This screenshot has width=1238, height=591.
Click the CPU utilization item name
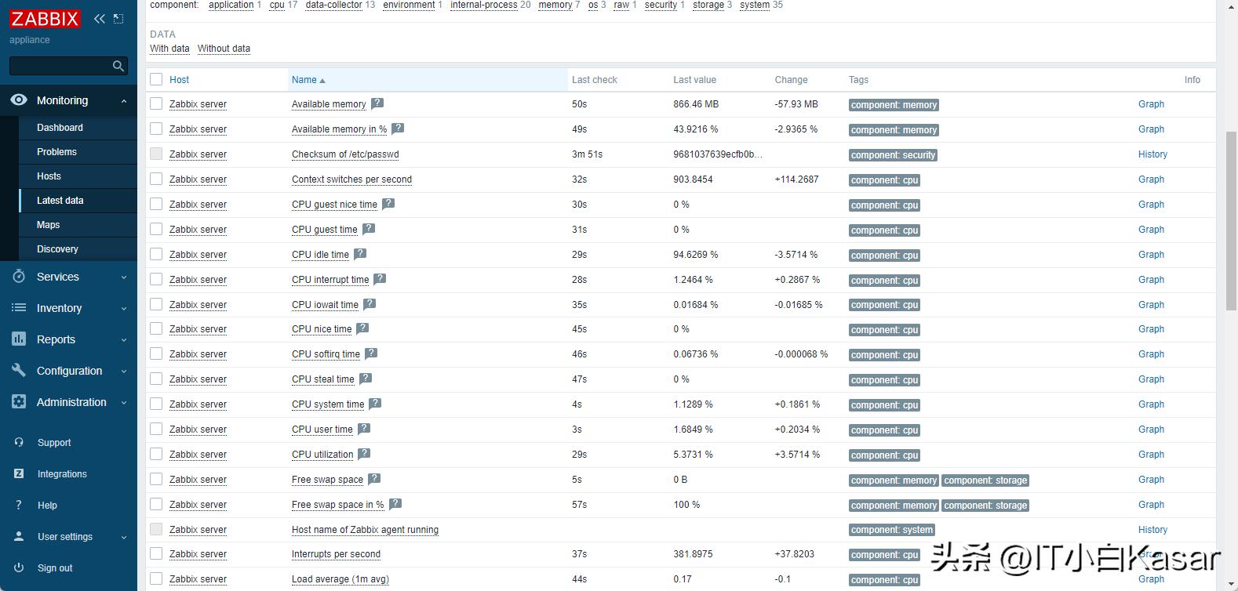[x=322, y=455]
